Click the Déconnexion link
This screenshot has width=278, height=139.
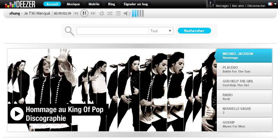click(x=256, y=6)
